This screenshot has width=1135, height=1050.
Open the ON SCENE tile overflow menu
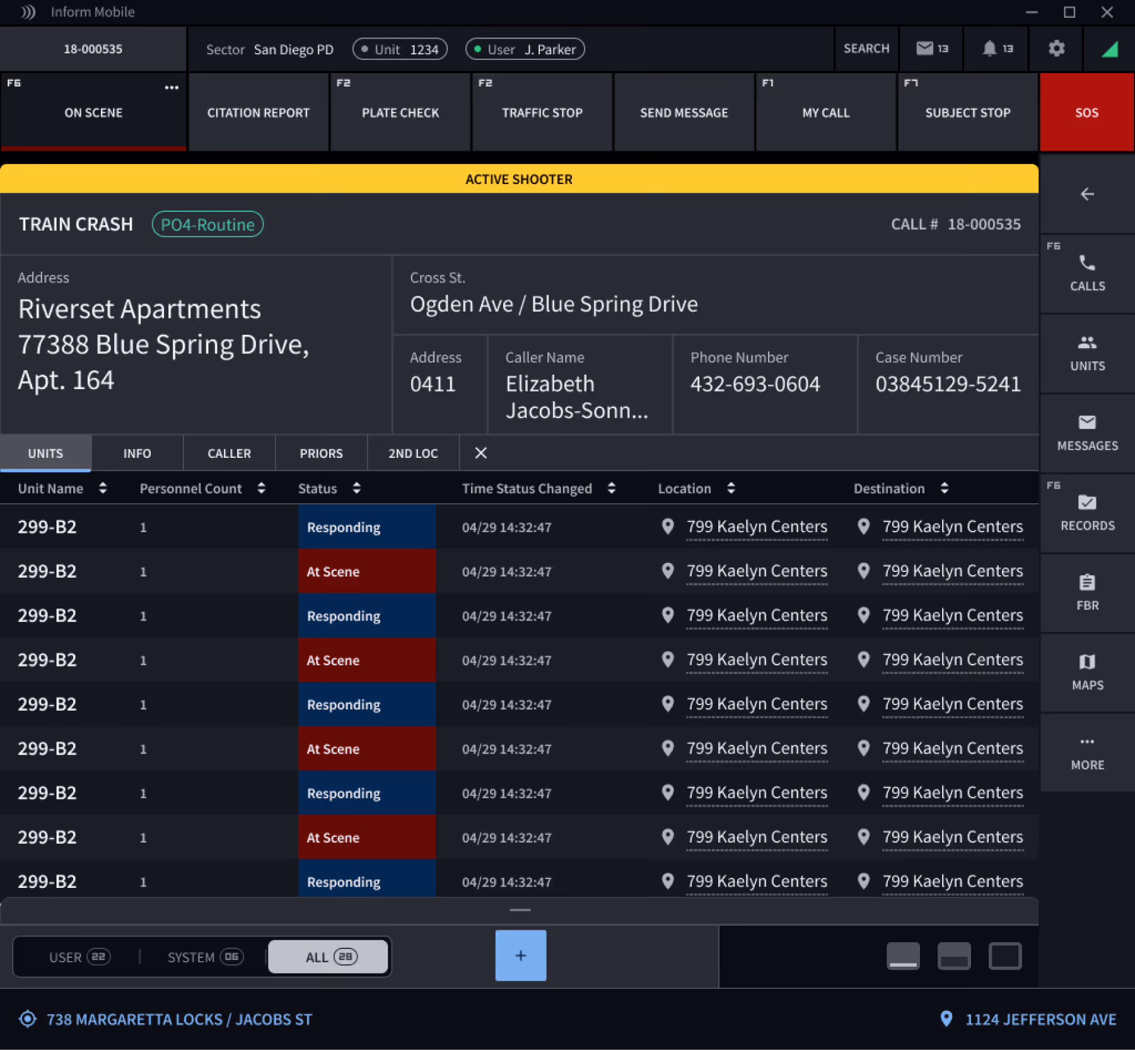pos(172,87)
